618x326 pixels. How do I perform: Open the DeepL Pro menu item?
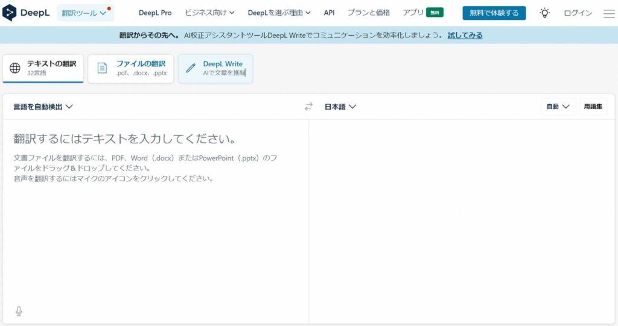pyautogui.click(x=155, y=13)
